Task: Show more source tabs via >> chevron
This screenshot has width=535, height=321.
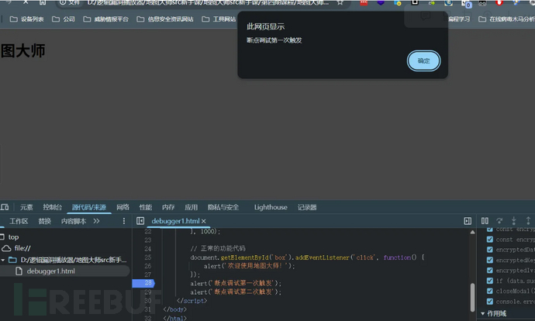Action: pos(96,221)
